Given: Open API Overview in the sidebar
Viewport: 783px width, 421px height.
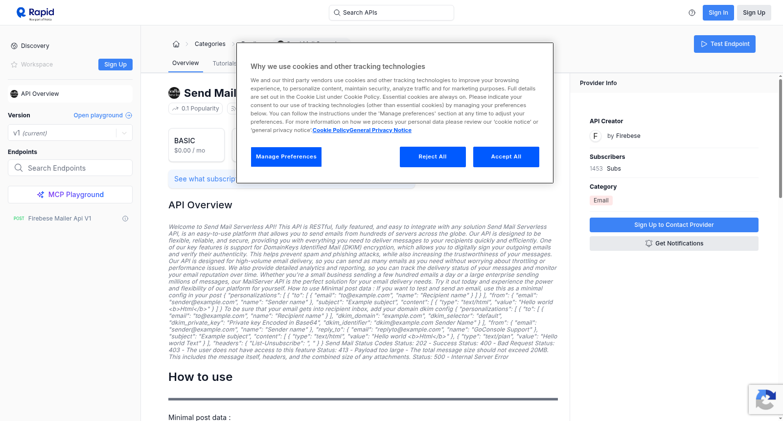Looking at the screenshot, I should [70, 94].
